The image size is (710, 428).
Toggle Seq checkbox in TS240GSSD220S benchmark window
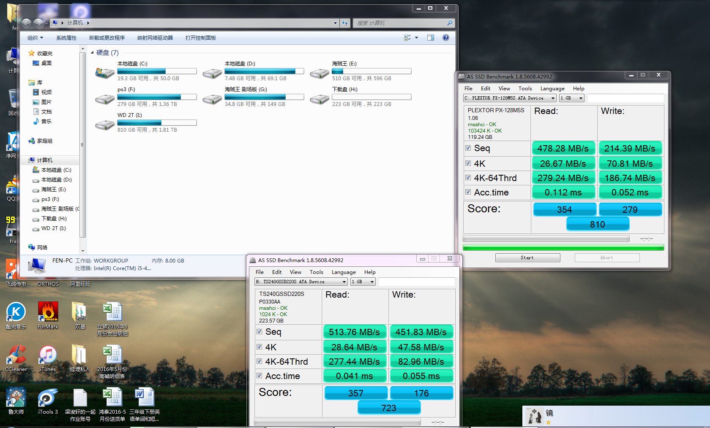pos(259,332)
